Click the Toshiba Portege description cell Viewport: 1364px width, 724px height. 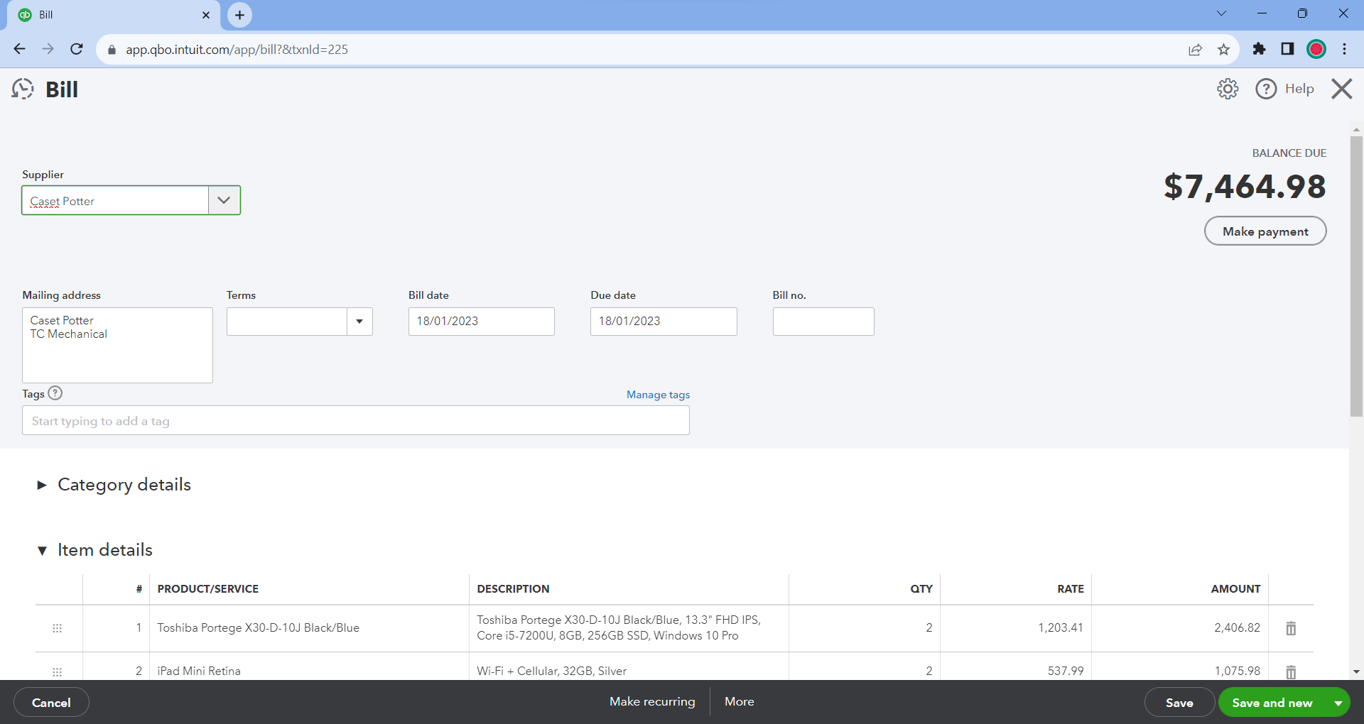coord(629,628)
